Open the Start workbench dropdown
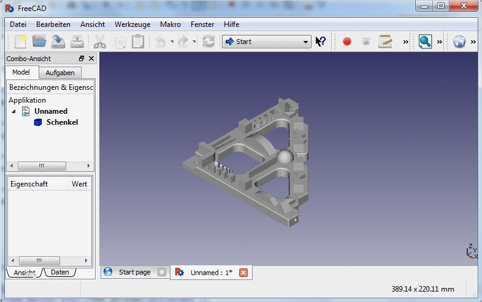 (x=267, y=42)
